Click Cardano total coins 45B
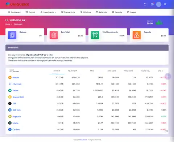 (134, 129)
